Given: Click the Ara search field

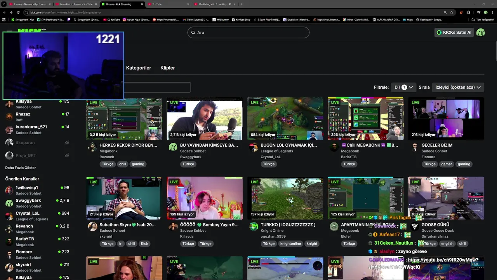Looking at the screenshot, I should (x=248, y=32).
